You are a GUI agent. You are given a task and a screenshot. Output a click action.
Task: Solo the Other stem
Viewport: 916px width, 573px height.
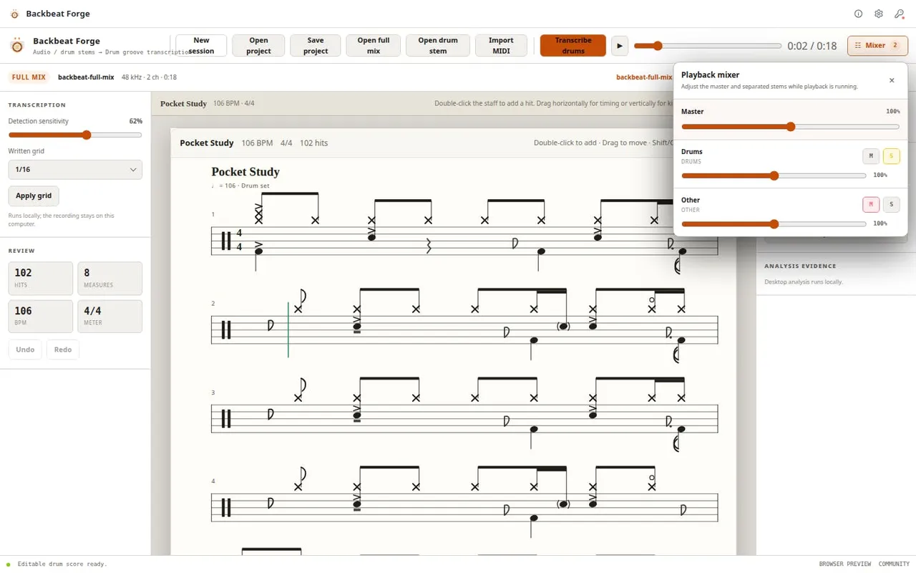pyautogui.click(x=891, y=205)
